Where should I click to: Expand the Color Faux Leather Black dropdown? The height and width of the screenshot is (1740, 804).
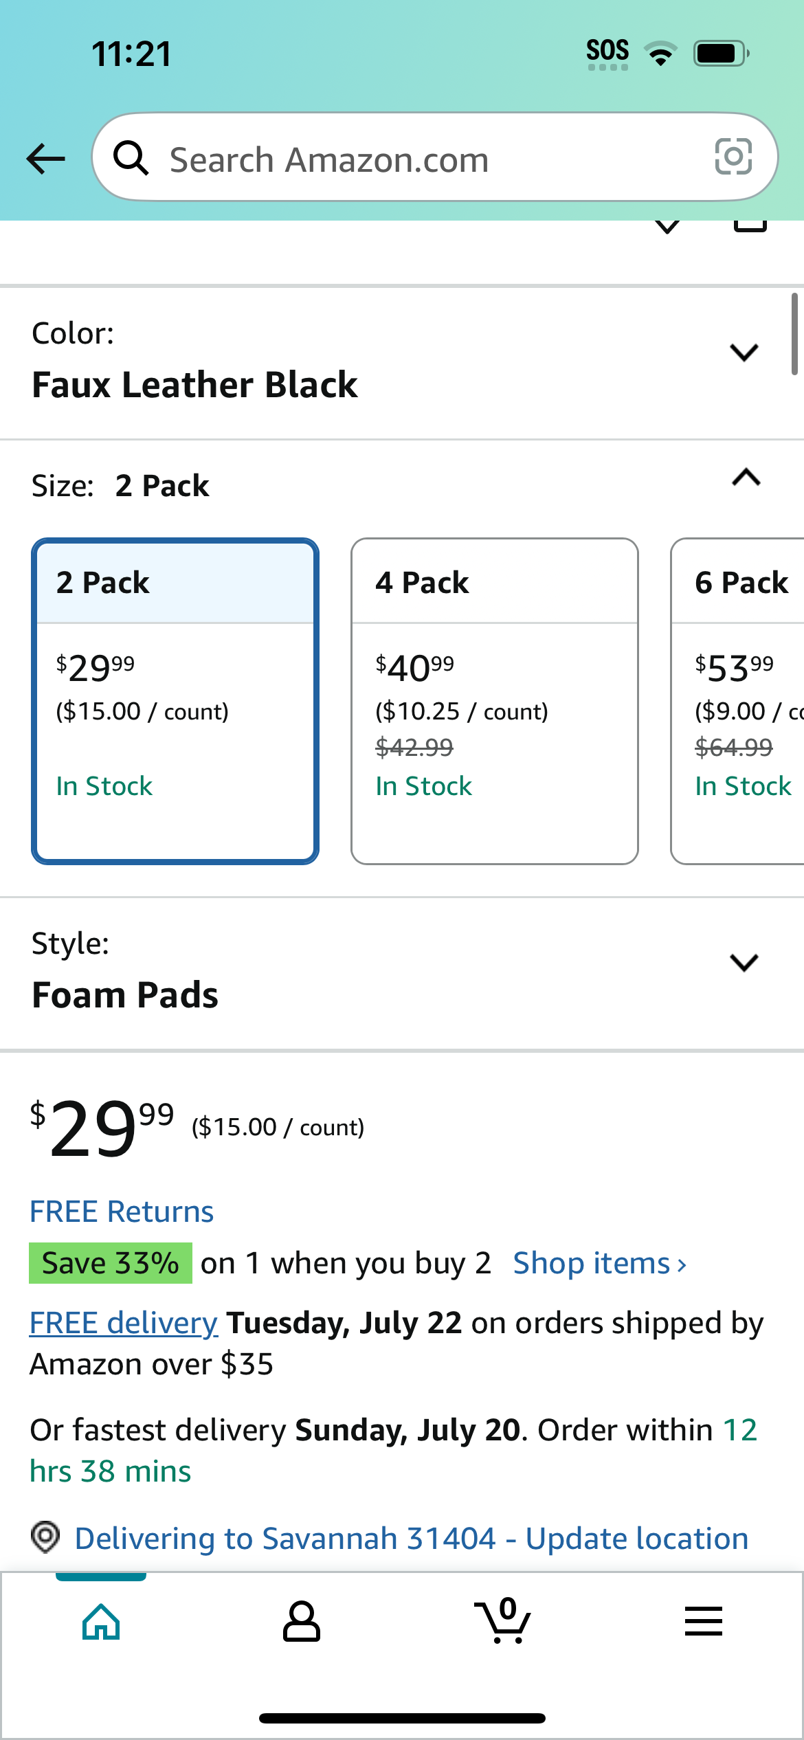[402, 364]
